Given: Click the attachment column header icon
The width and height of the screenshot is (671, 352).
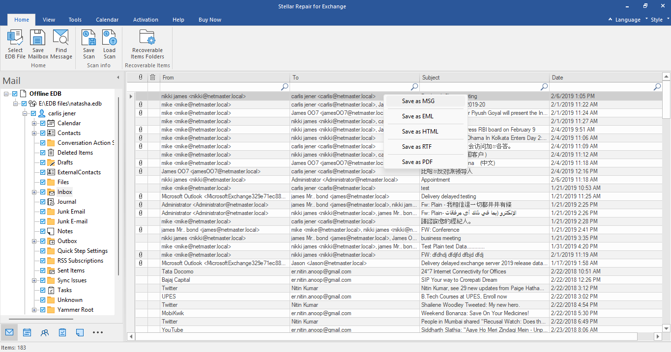Looking at the screenshot, I should point(141,77).
